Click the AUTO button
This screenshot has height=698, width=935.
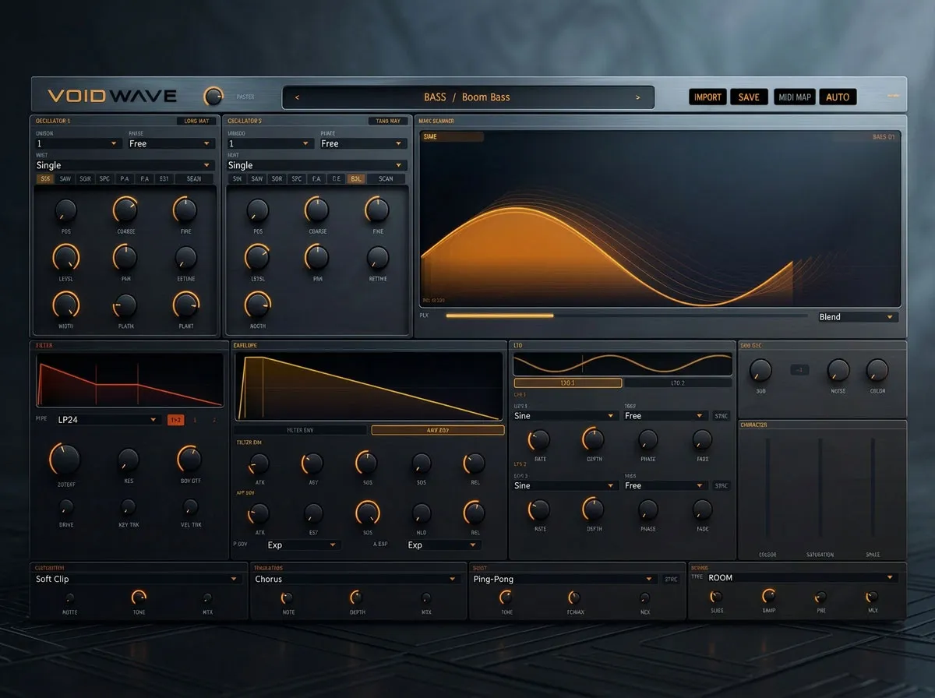coord(838,97)
